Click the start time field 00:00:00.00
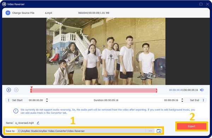This screenshot has height=138, width=212. coord(36,100)
